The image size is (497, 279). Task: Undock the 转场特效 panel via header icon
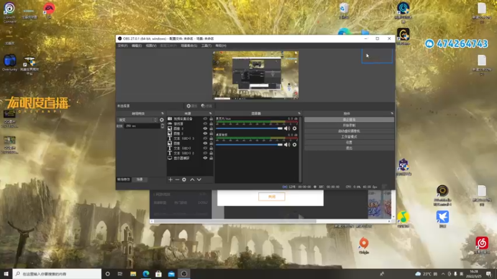pyautogui.click(x=162, y=113)
